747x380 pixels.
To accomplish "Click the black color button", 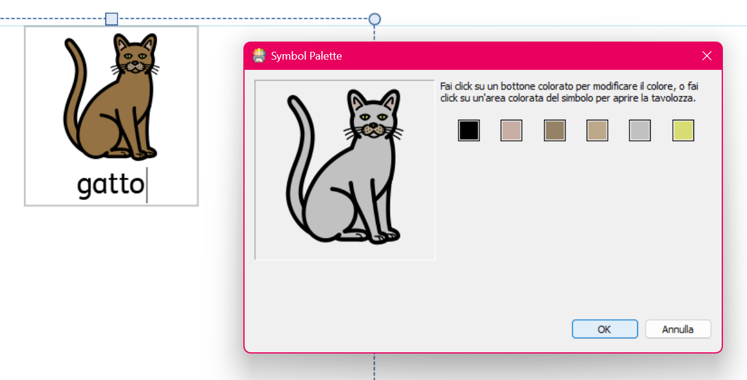I will pyautogui.click(x=469, y=130).
